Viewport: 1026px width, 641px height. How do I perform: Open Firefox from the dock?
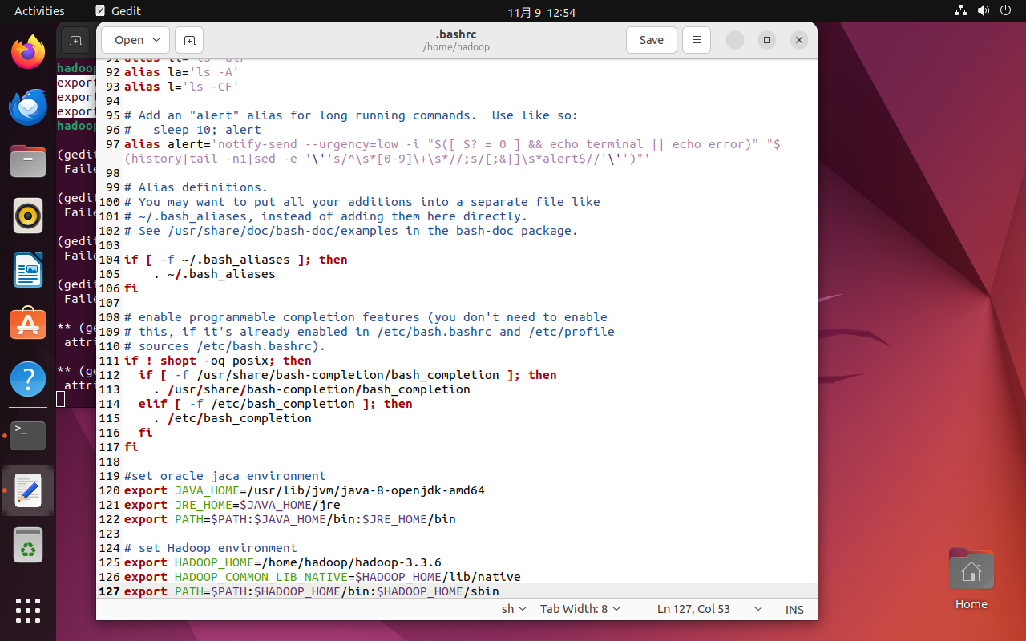tap(28, 52)
